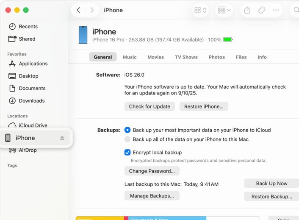Switch to the Info tab
299x220 pixels.
[262, 57]
